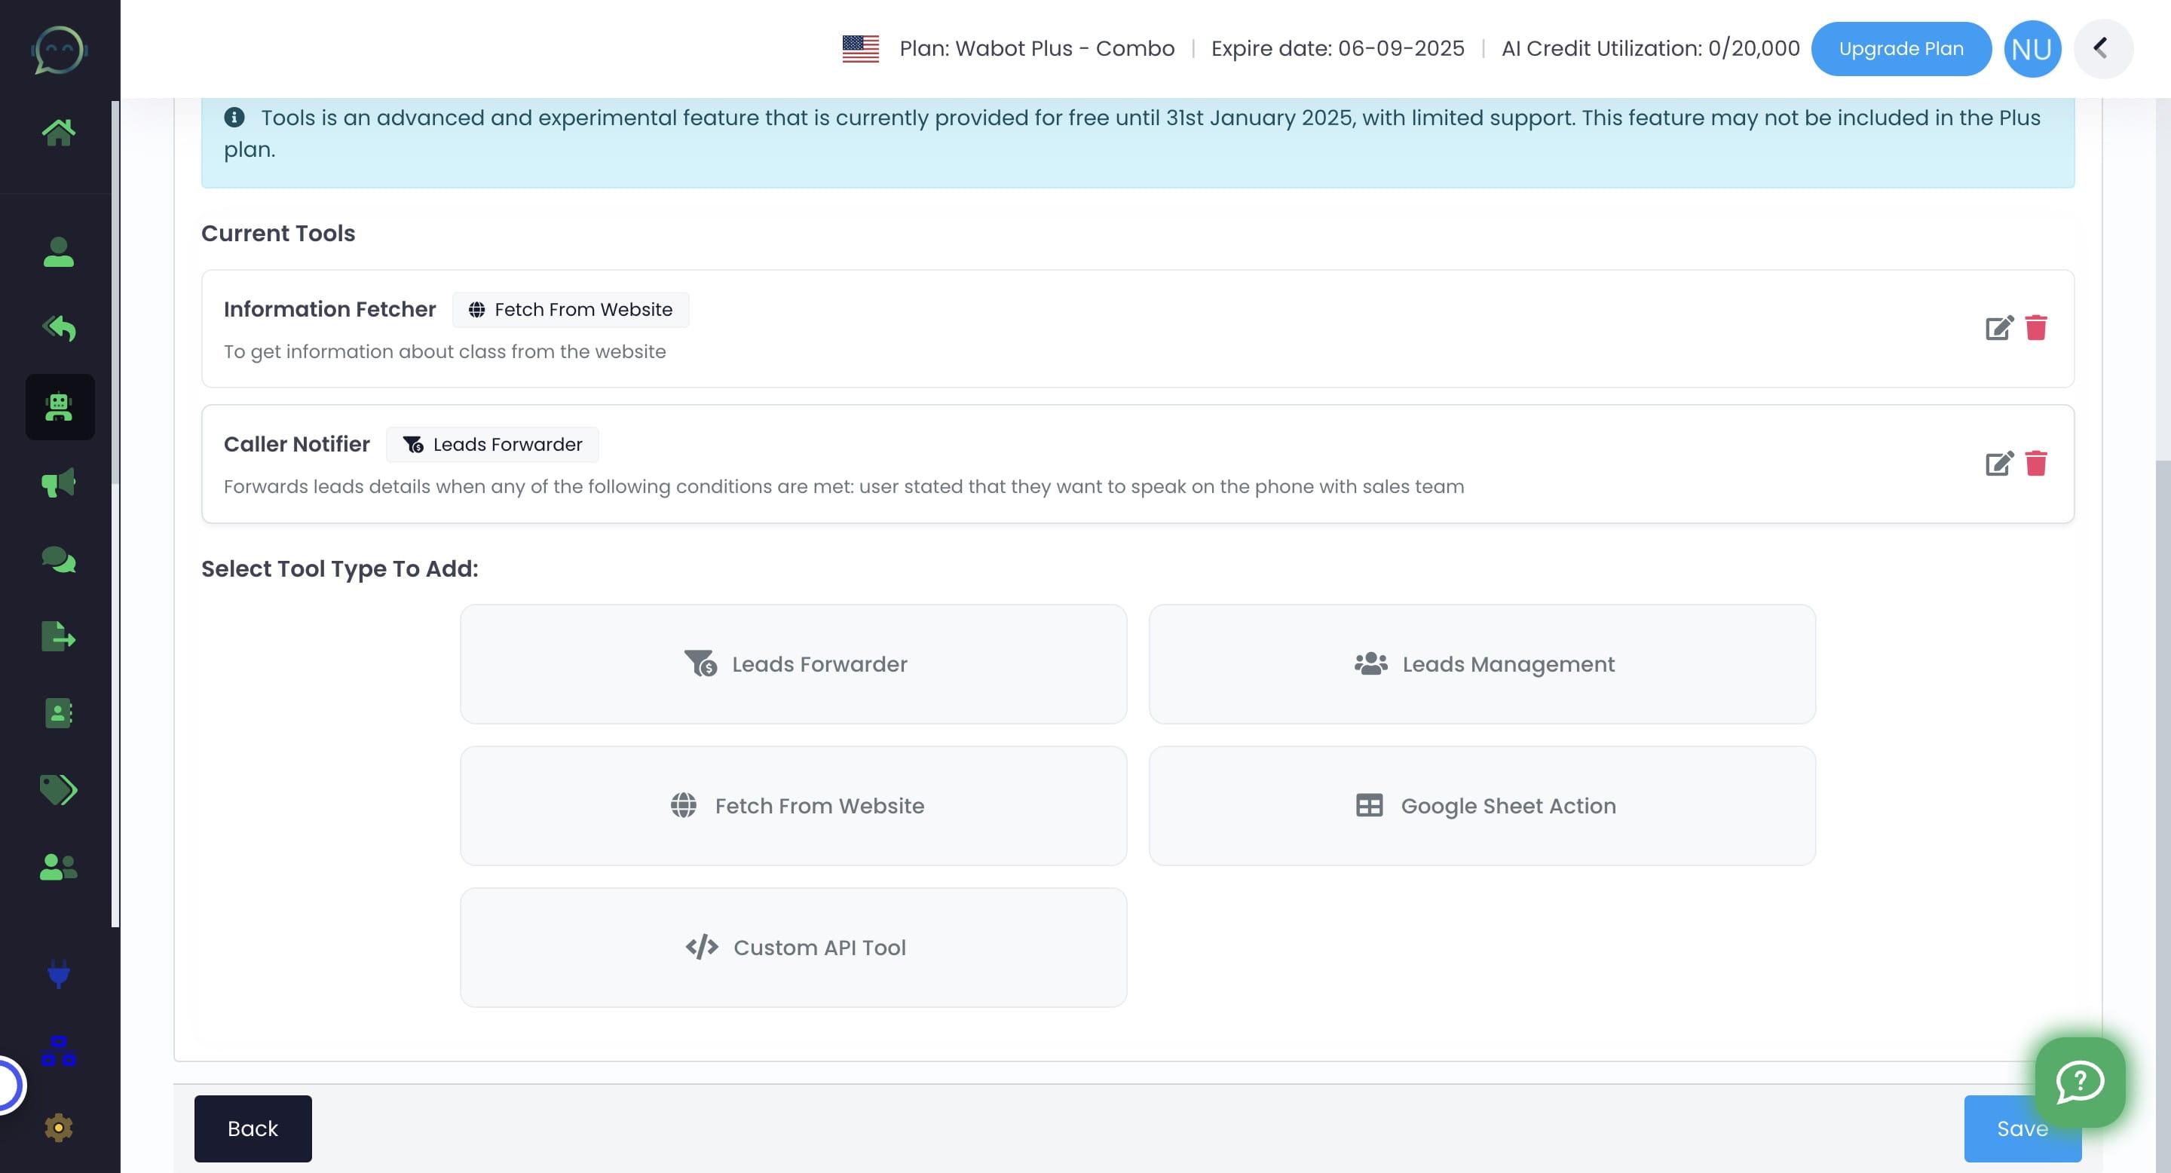
Task: Delete the Caller Notifier tool via trash icon
Action: (2038, 464)
